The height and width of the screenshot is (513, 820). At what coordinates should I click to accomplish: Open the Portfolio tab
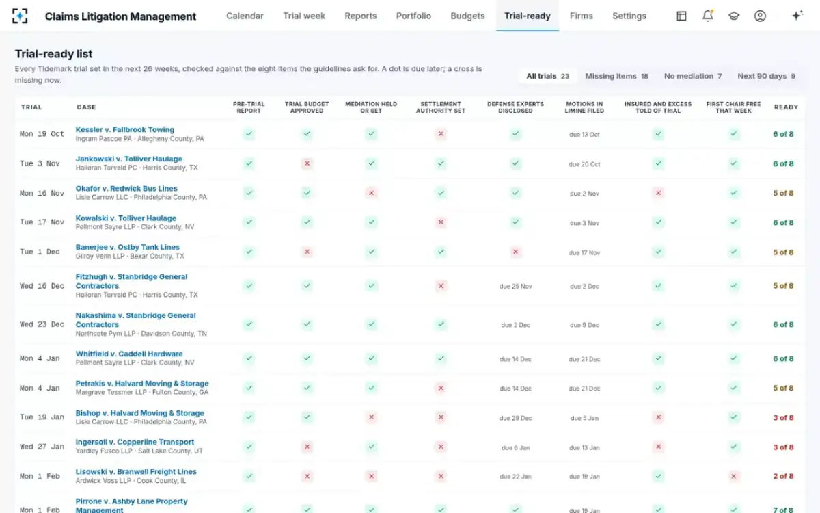[x=413, y=16]
